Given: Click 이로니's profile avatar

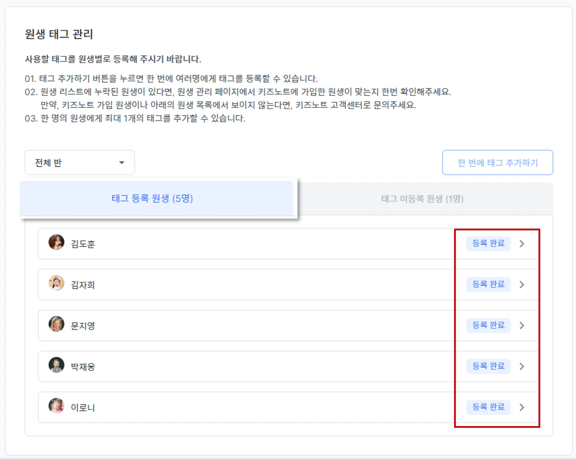Looking at the screenshot, I should (x=57, y=406).
